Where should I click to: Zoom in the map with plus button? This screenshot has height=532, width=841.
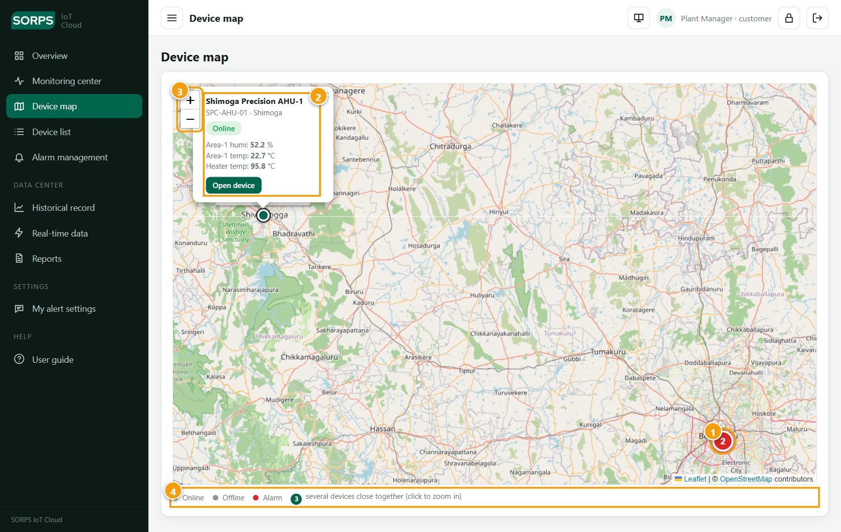click(x=190, y=100)
